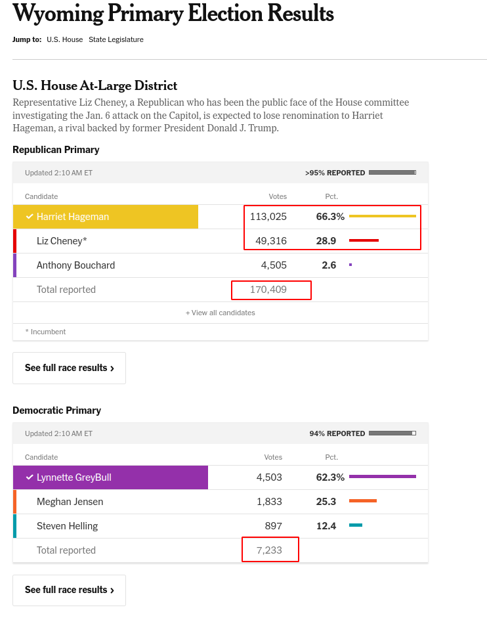Click the Republican total reported vote count
This screenshot has height=618, width=487.
[268, 290]
